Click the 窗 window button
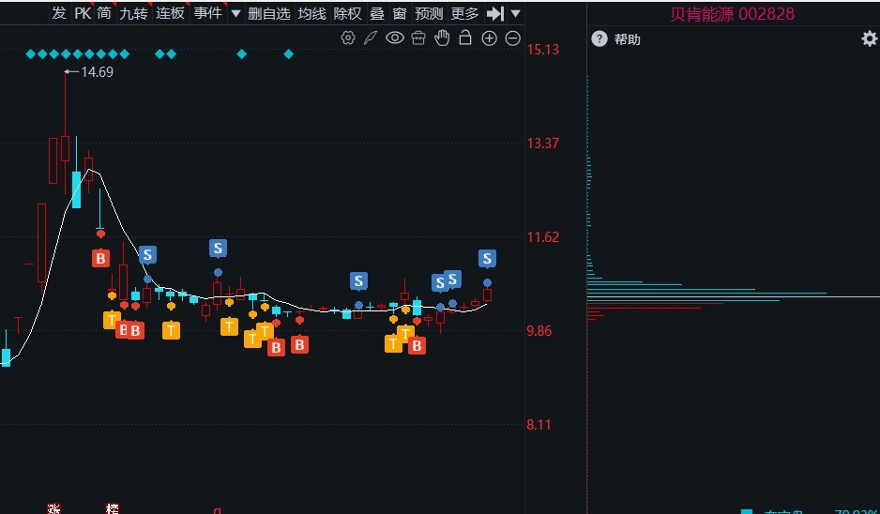Screen dimensions: 880x514 (399, 13)
